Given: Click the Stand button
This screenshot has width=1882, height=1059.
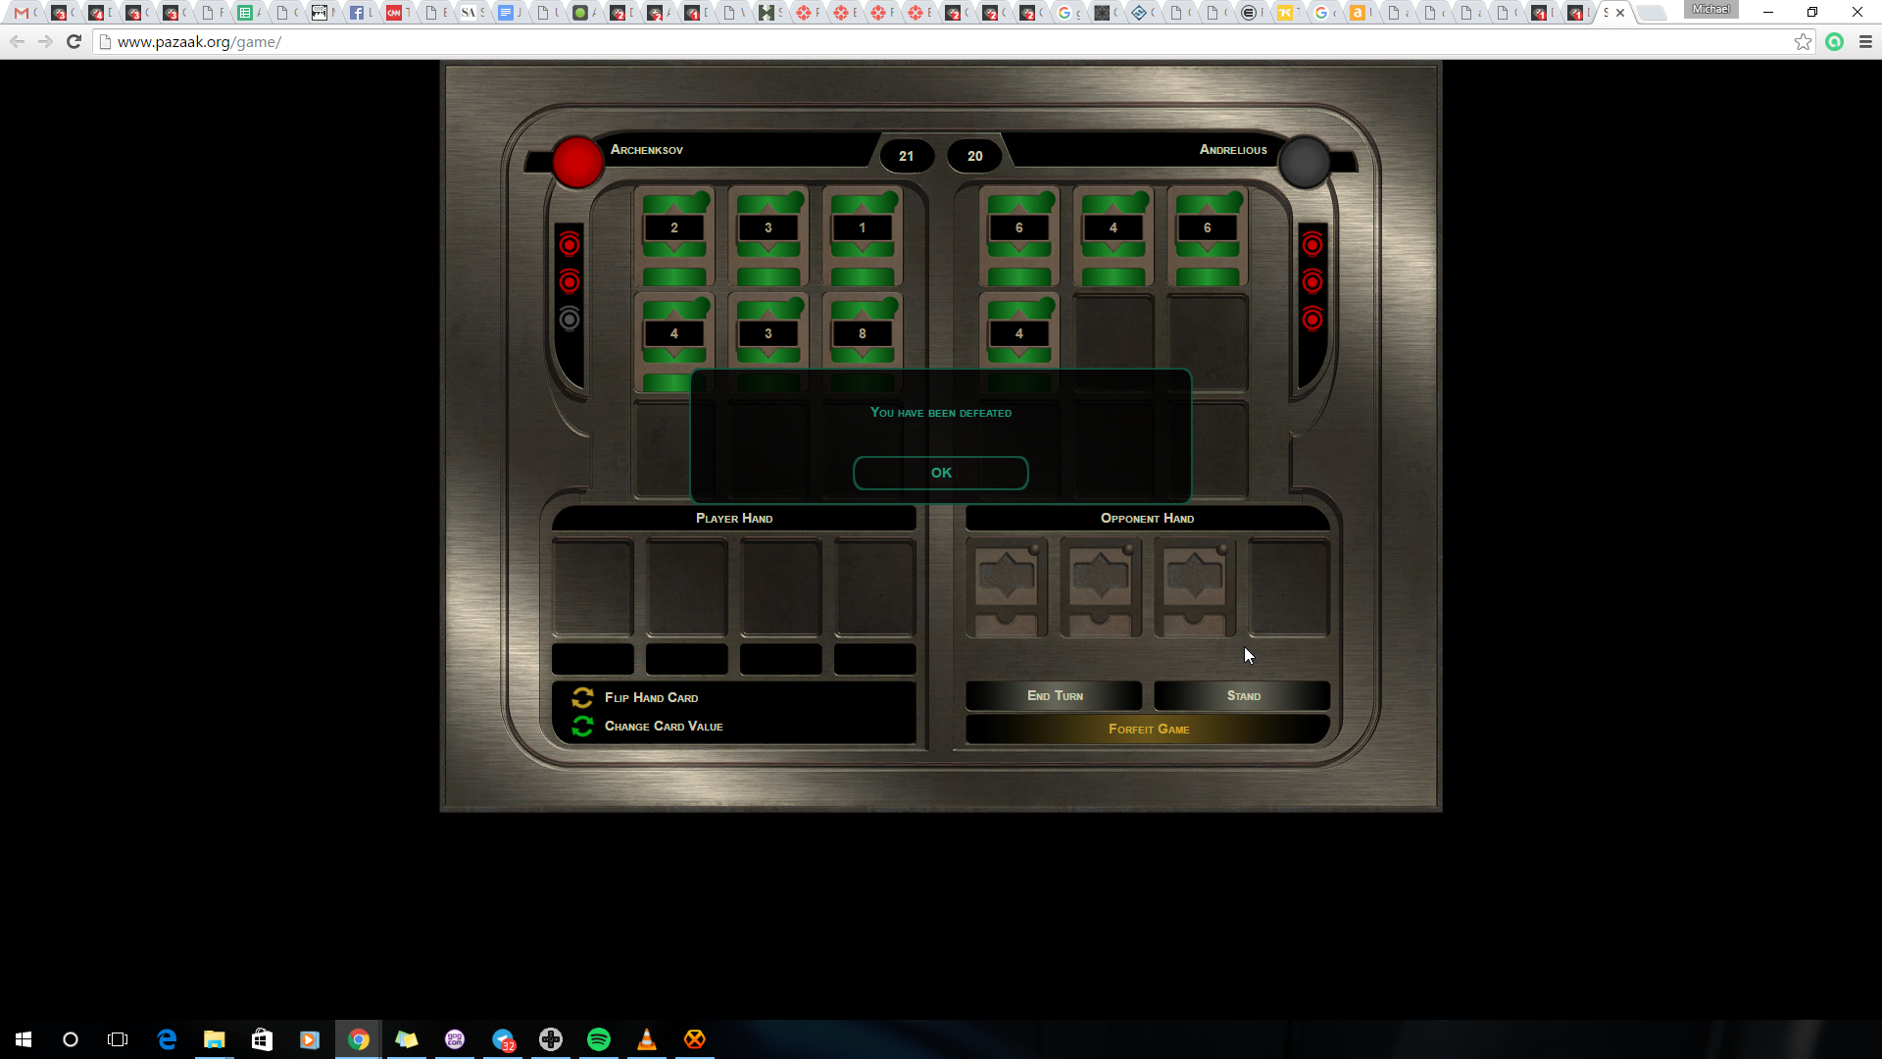Looking at the screenshot, I should tap(1242, 696).
